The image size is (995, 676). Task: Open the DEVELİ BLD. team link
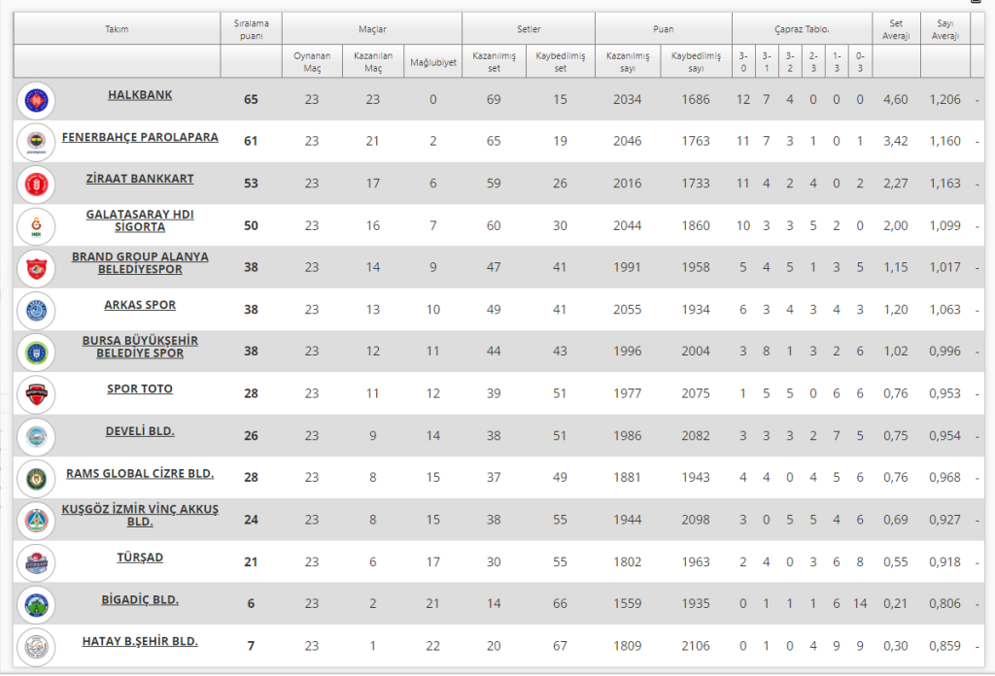(140, 431)
